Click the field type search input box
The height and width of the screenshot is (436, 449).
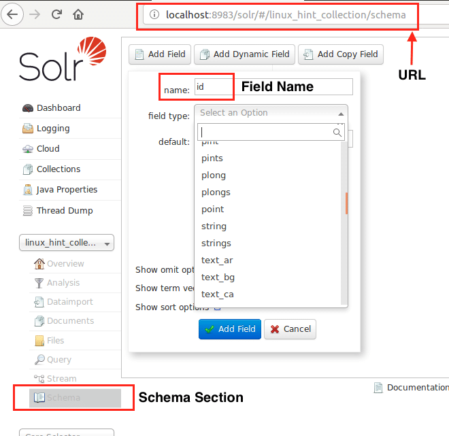click(271, 132)
